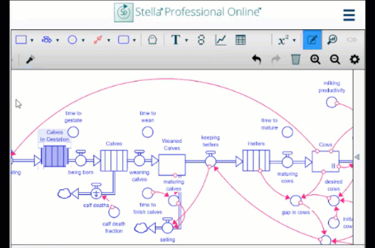The height and width of the screenshot is (248, 375).
Task: Click the maturing calves converter circle
Action: (x=174, y=201)
